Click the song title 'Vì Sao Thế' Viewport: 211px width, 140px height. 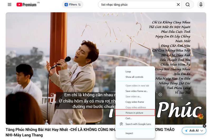[x=183, y=92]
